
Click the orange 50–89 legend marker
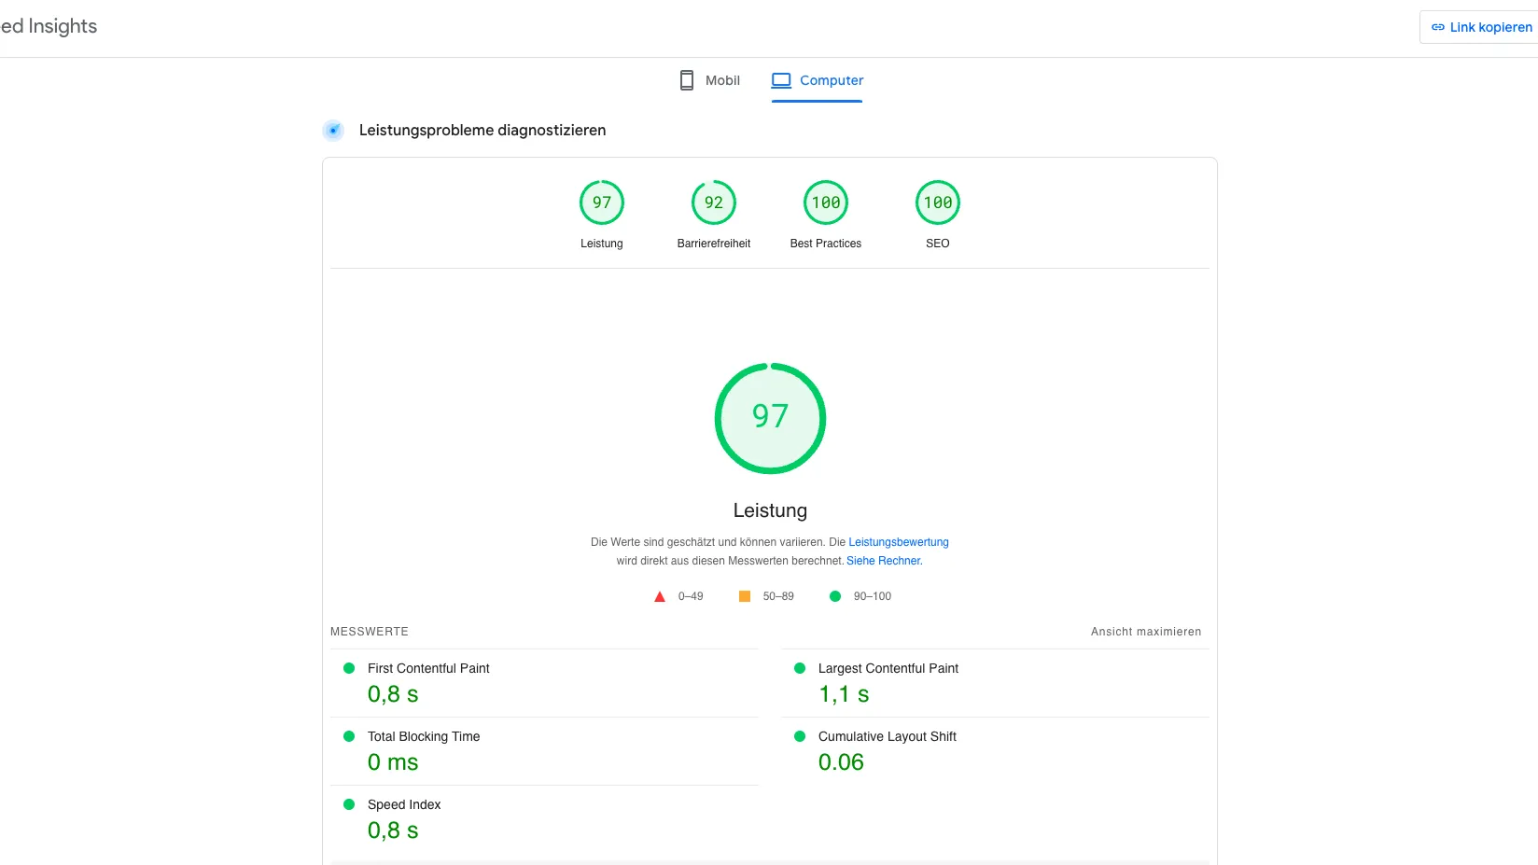[x=745, y=595]
